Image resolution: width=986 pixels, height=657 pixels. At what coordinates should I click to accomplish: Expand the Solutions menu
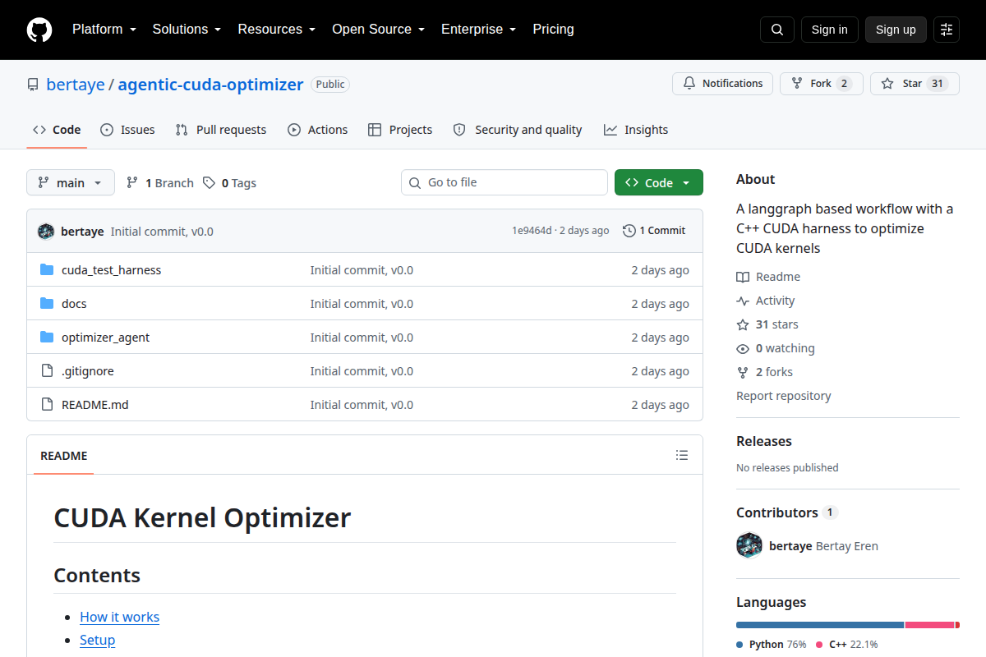187,30
